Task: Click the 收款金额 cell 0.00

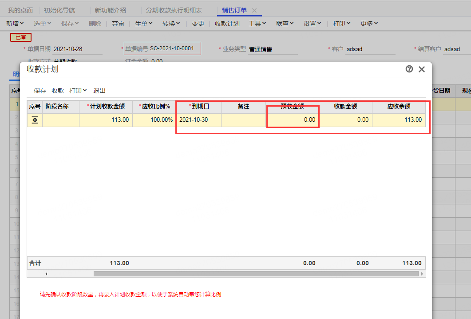Action: click(x=346, y=120)
